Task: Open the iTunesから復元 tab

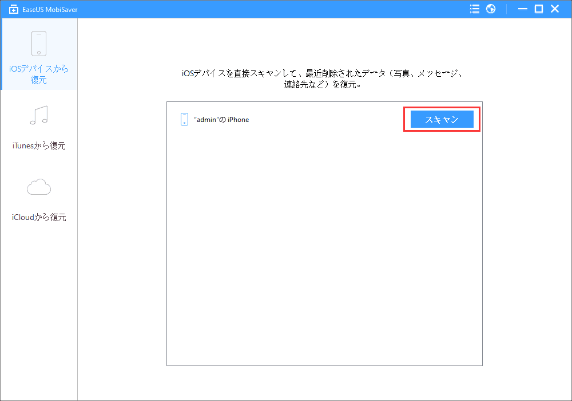Action: tap(39, 128)
